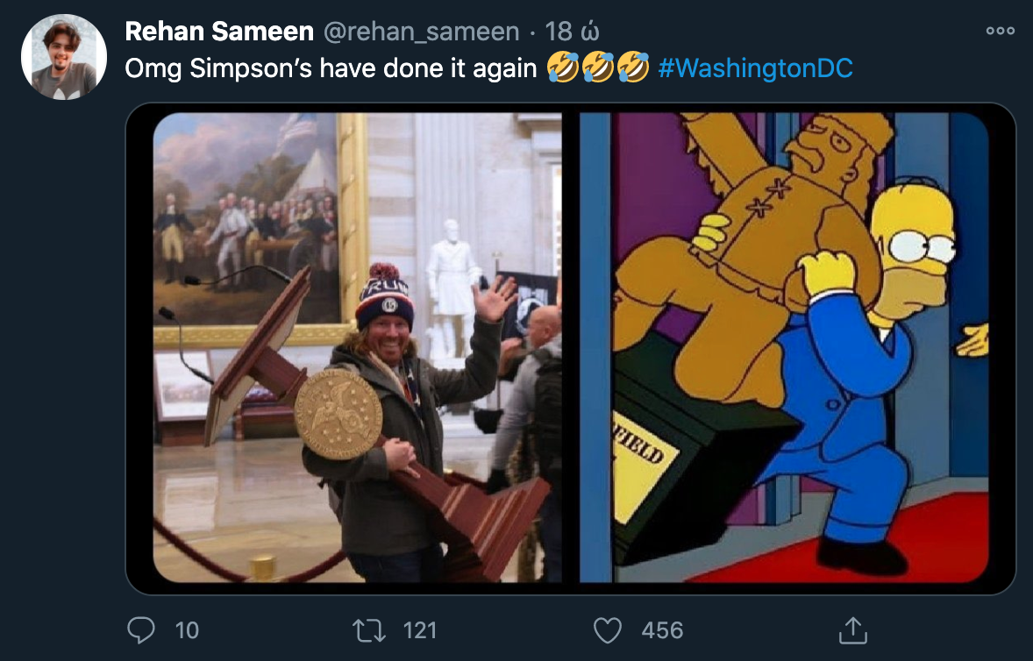Click the first laughing emoji in tweet

point(563,68)
